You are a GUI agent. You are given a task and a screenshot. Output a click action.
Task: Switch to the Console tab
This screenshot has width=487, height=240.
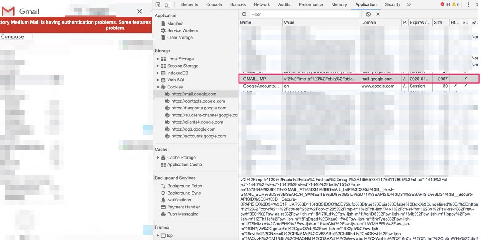tap(214, 4)
